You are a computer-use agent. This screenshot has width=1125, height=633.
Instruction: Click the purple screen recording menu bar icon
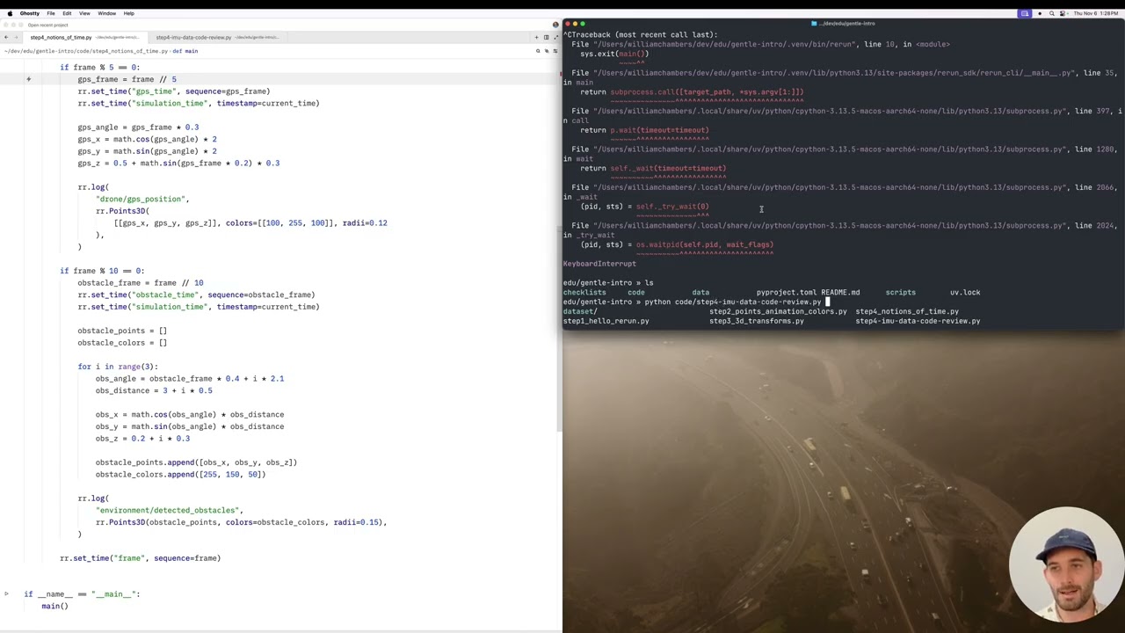coord(1025,13)
